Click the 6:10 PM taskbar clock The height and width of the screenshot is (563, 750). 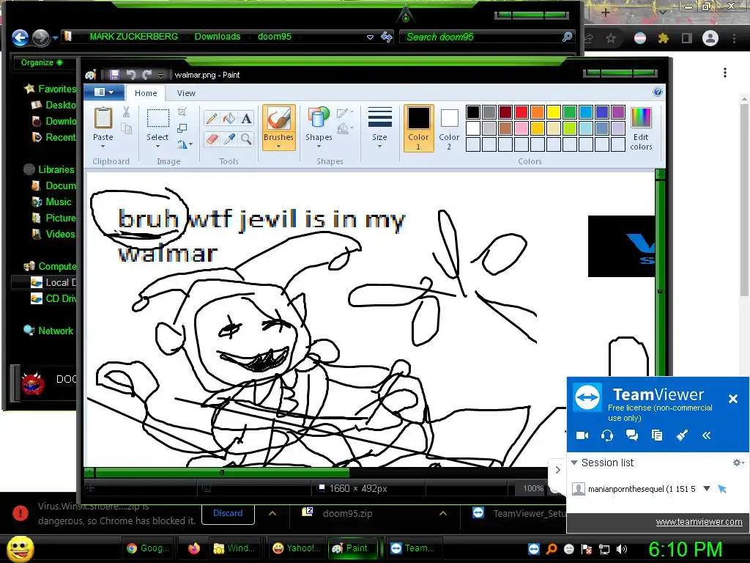tap(685, 549)
